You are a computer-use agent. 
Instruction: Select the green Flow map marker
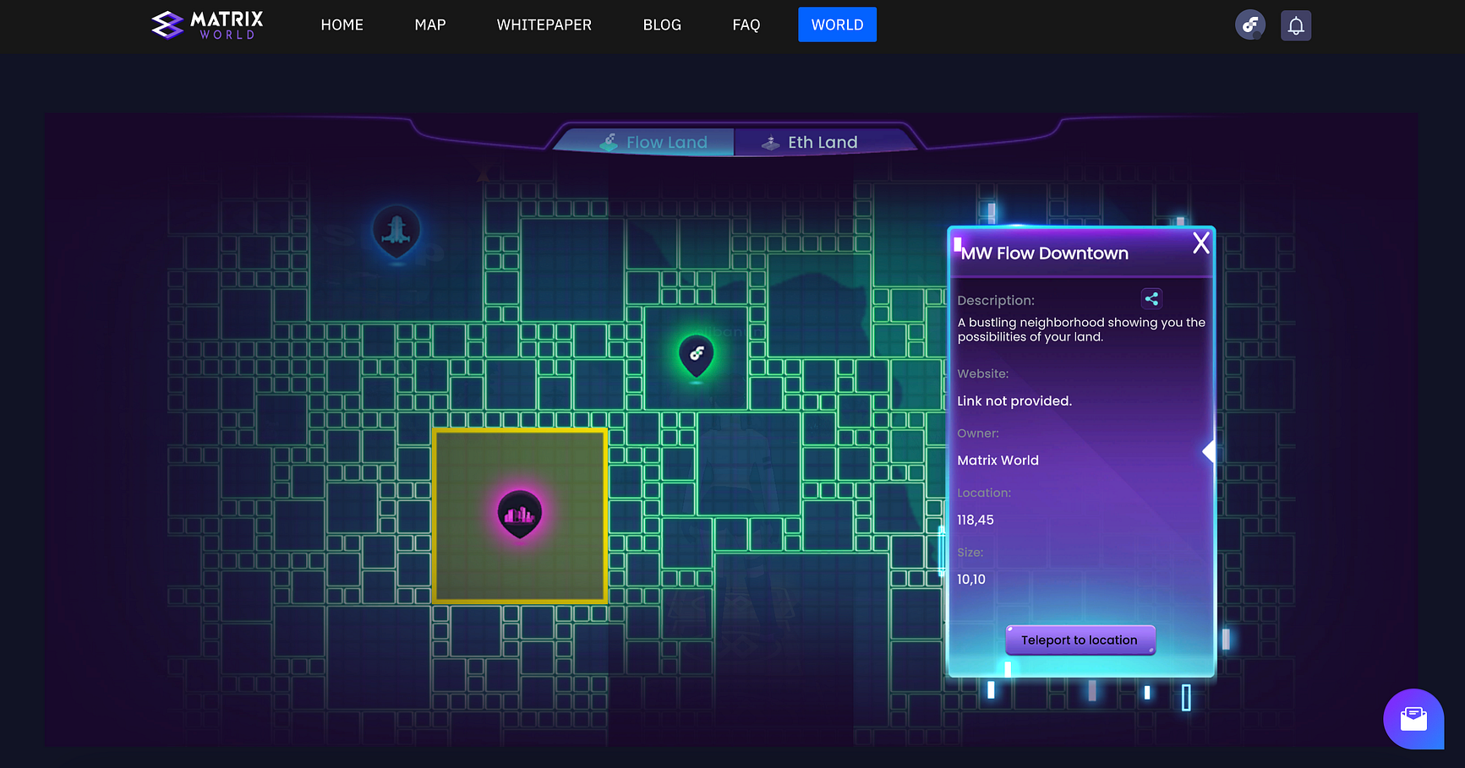(696, 355)
